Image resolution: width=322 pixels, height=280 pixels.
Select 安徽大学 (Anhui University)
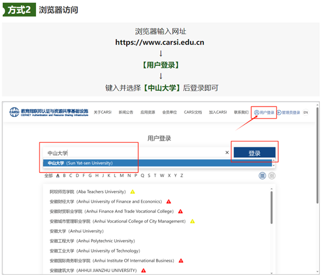pyautogui.click(x=77, y=231)
